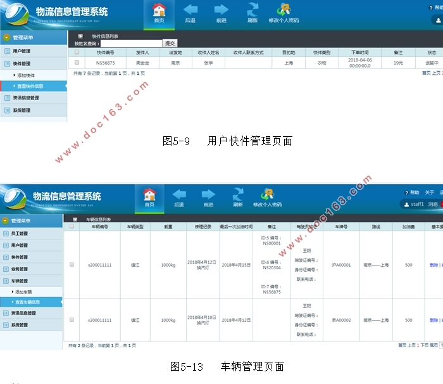443x384 pixels.
Task: Click 帮助 help on 车辆 page
Action: [412, 193]
